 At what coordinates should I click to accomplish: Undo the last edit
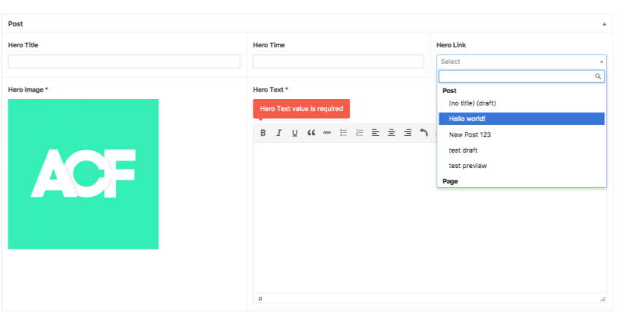point(423,132)
